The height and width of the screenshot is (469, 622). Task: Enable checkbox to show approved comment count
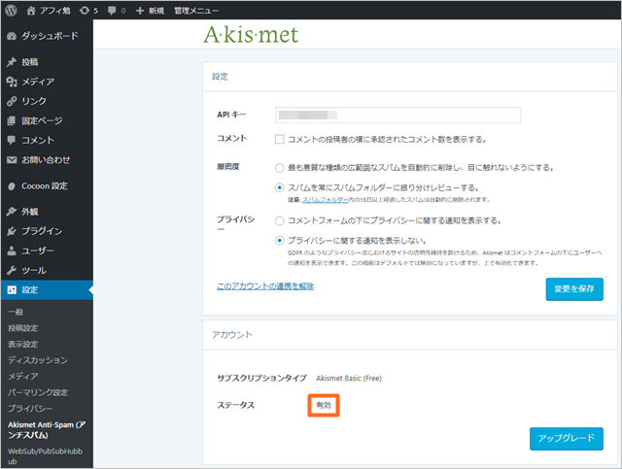tap(280, 140)
